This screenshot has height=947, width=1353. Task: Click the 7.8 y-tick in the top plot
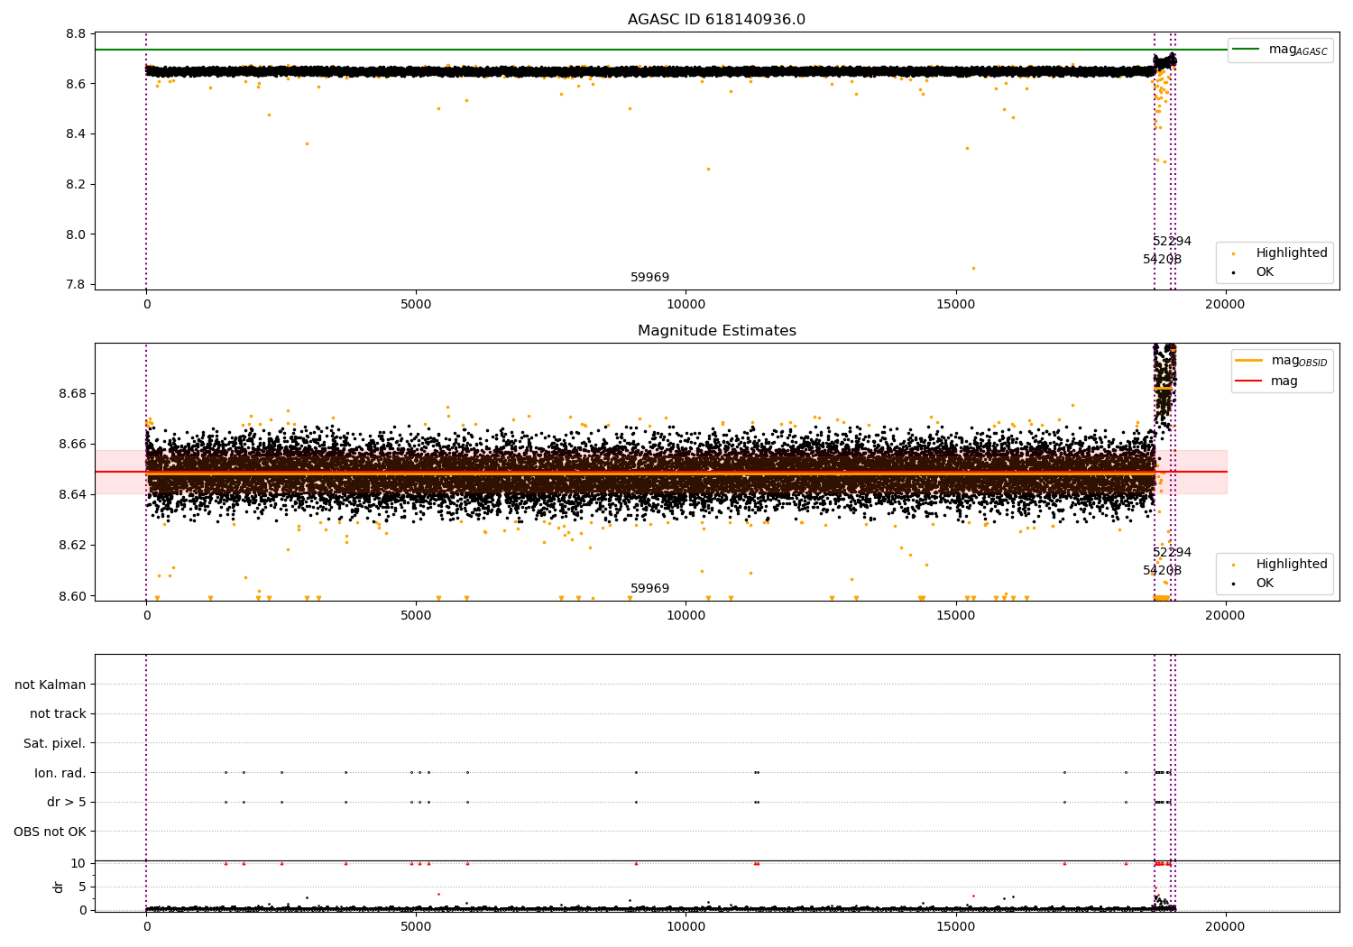pos(77,284)
